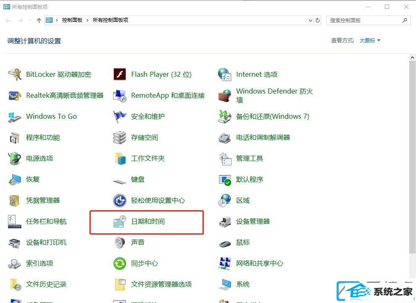Open the 轻松使用设置中心 icon
The image size is (416, 303).
[120, 201]
